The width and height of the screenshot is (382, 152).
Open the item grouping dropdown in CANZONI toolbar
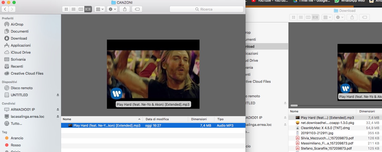click(x=99, y=9)
